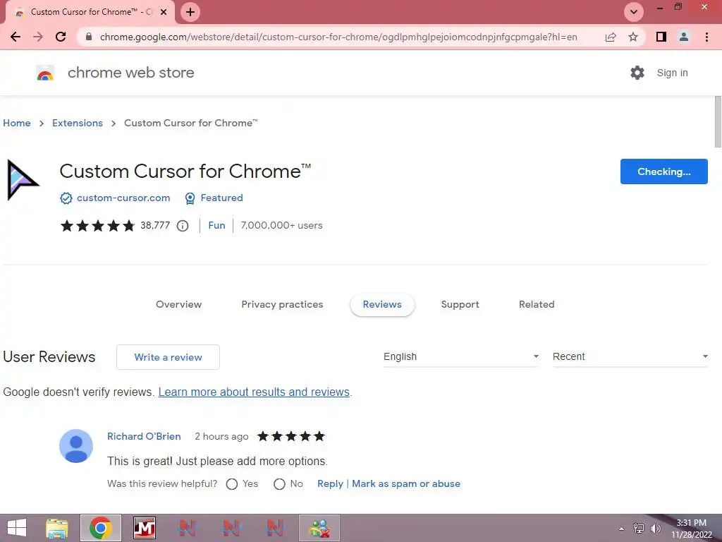Switch to the Support tab

(460, 304)
